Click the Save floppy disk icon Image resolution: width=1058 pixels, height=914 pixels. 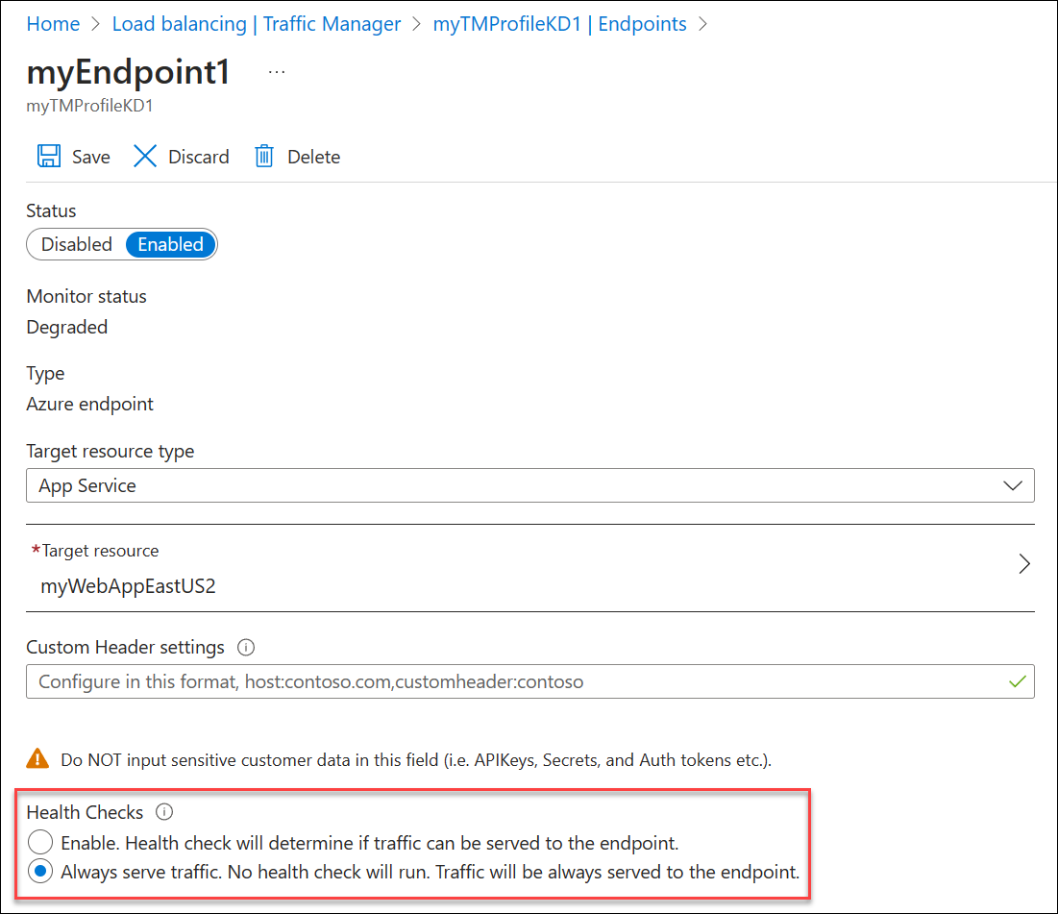49,156
